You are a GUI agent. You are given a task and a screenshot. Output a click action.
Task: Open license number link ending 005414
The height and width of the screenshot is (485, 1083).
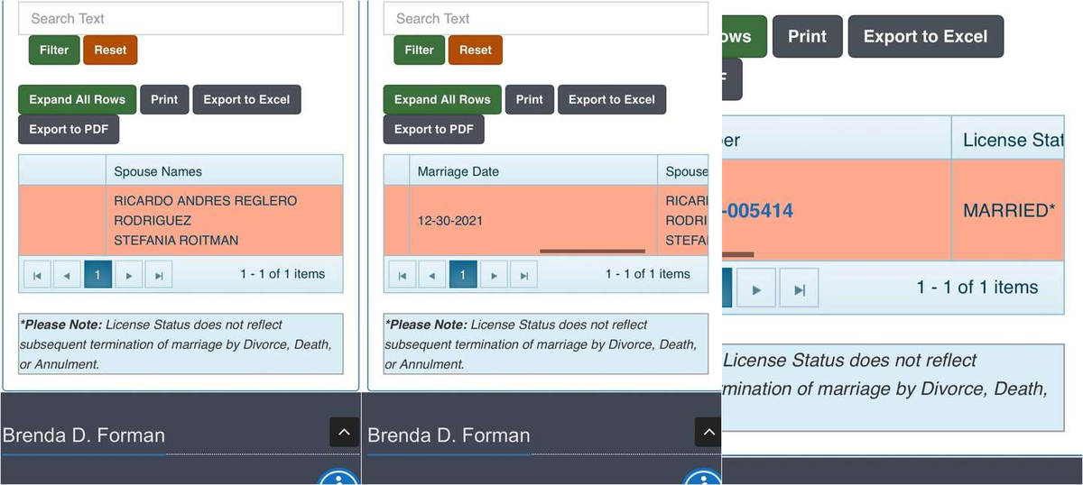[758, 211]
